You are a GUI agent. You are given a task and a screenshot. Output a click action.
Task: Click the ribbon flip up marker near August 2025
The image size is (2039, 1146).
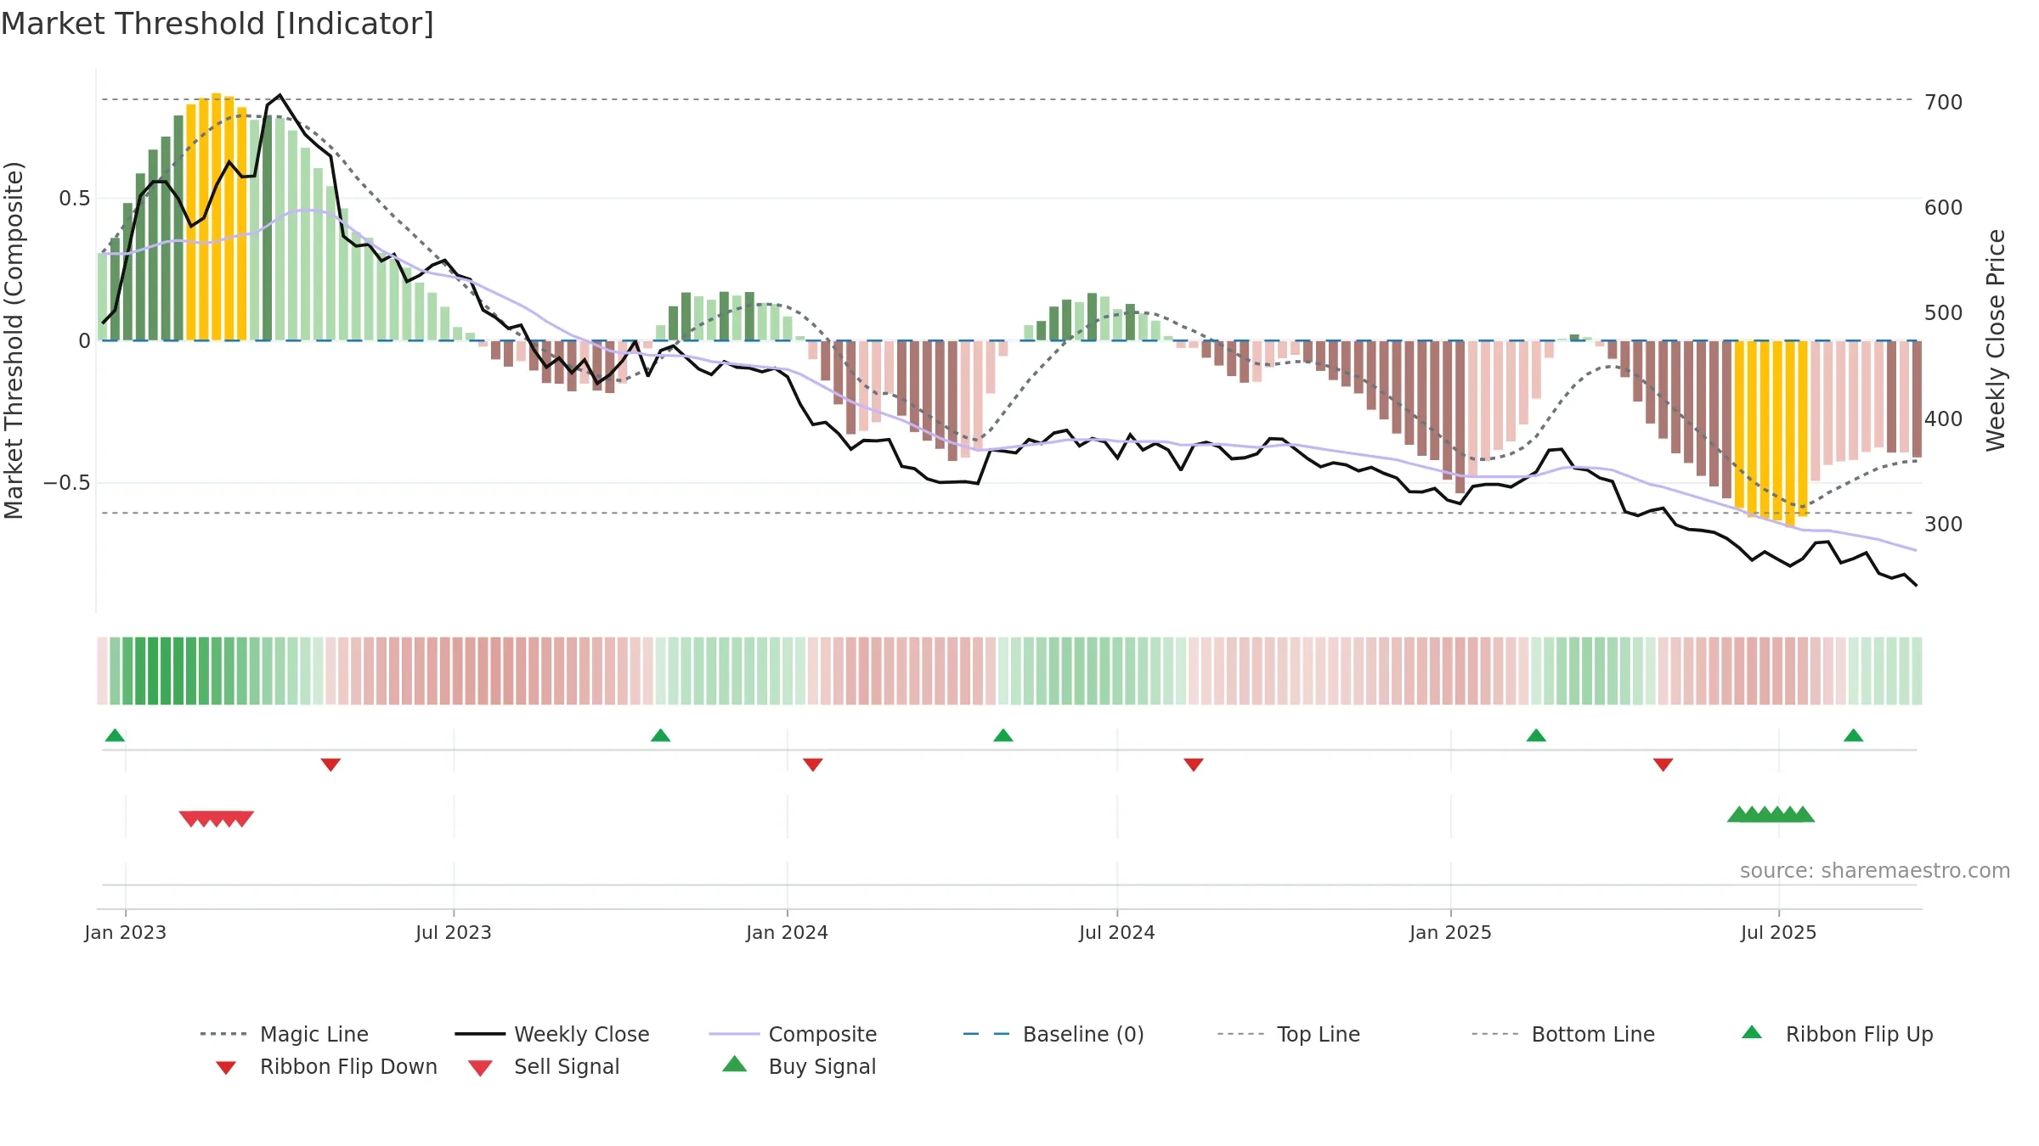click(x=1853, y=735)
